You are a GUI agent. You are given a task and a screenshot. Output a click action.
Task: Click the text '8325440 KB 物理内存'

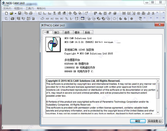point(77,64)
